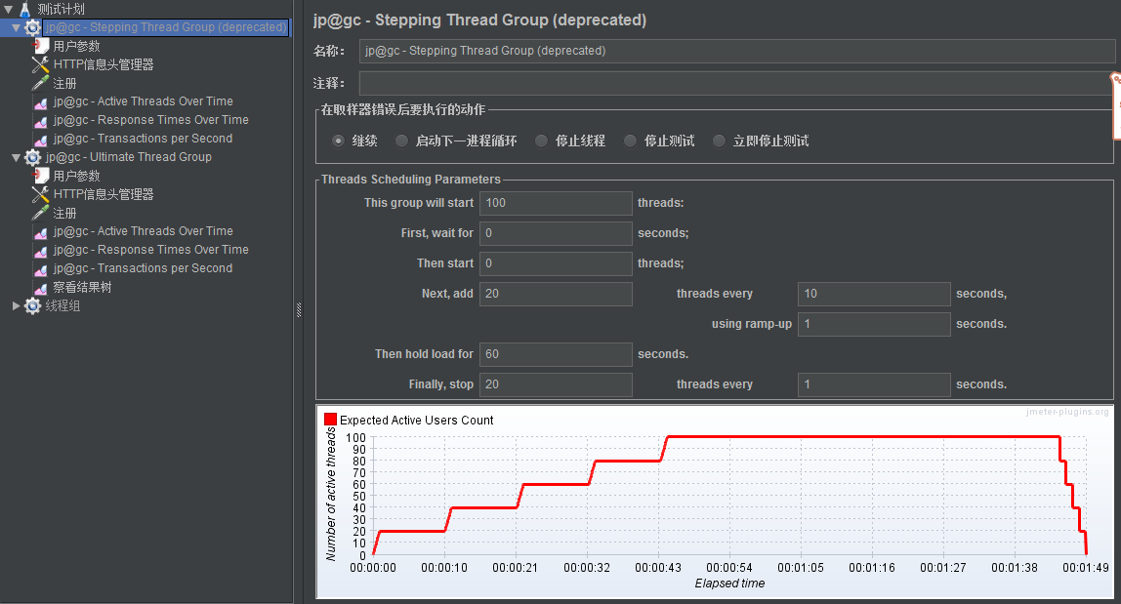Viewport: 1121px width, 604px height.
Task: Click the 测试计划 flask icon
Action: [x=25, y=9]
